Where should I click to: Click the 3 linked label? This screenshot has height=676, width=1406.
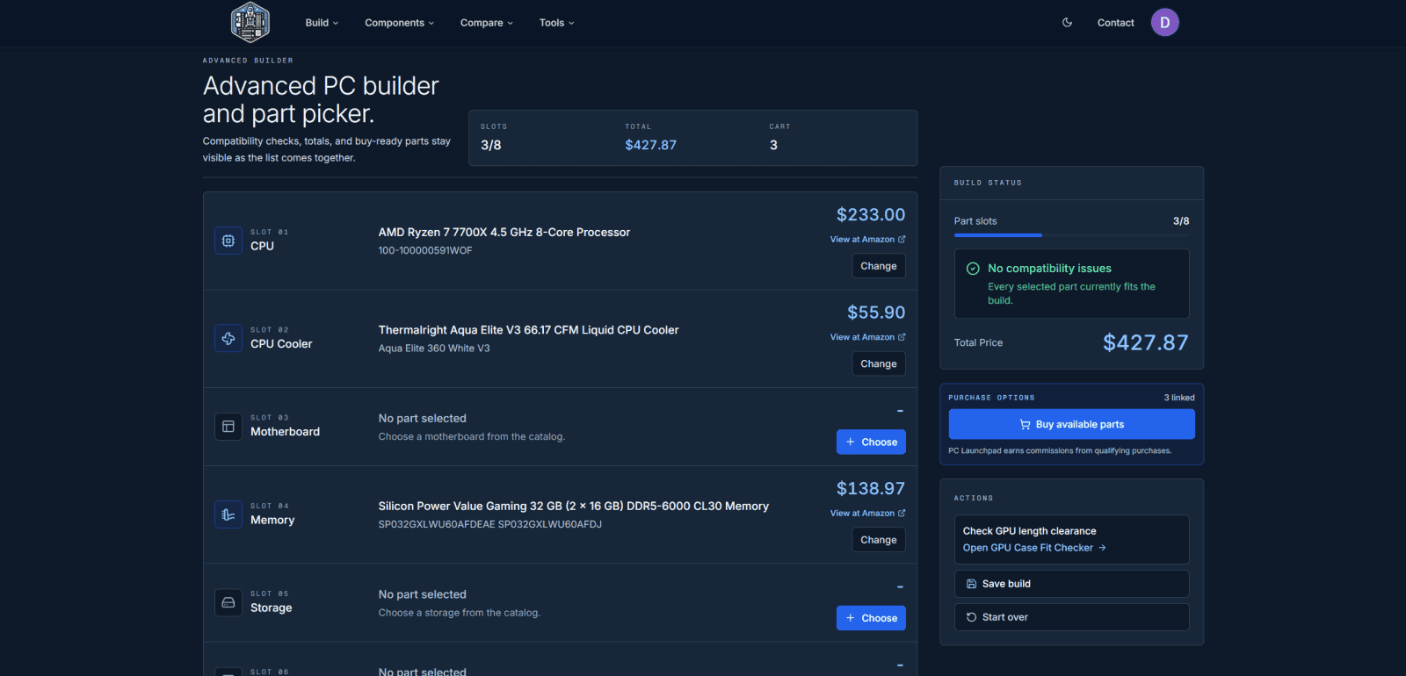click(x=1179, y=398)
